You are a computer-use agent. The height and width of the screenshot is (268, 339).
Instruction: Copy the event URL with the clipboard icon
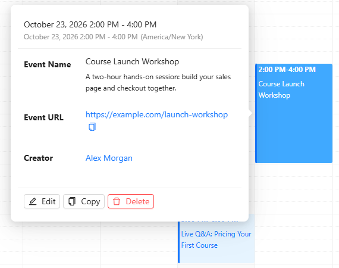(92, 127)
